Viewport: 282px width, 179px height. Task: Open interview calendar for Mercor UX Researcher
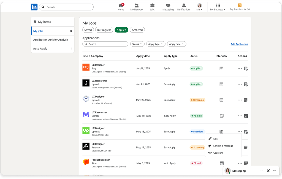pos(222,116)
